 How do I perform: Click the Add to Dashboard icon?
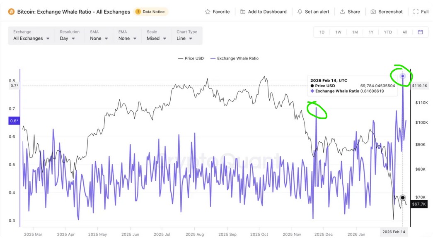(243, 12)
